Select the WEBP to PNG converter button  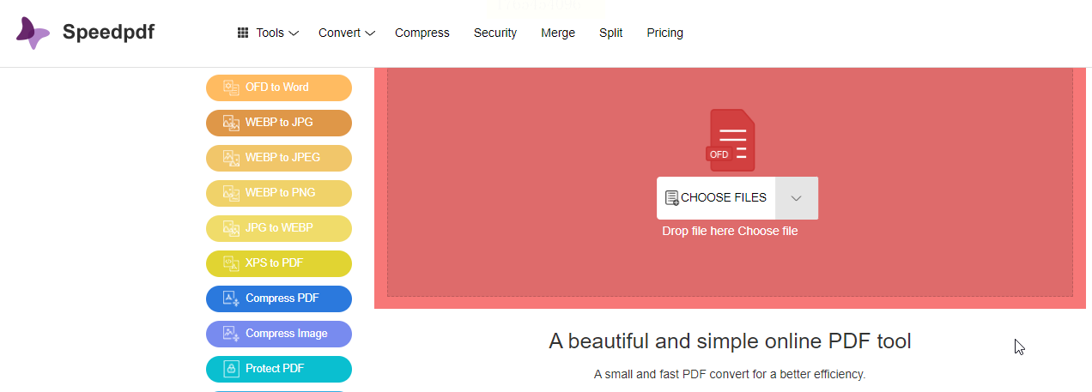[279, 193]
